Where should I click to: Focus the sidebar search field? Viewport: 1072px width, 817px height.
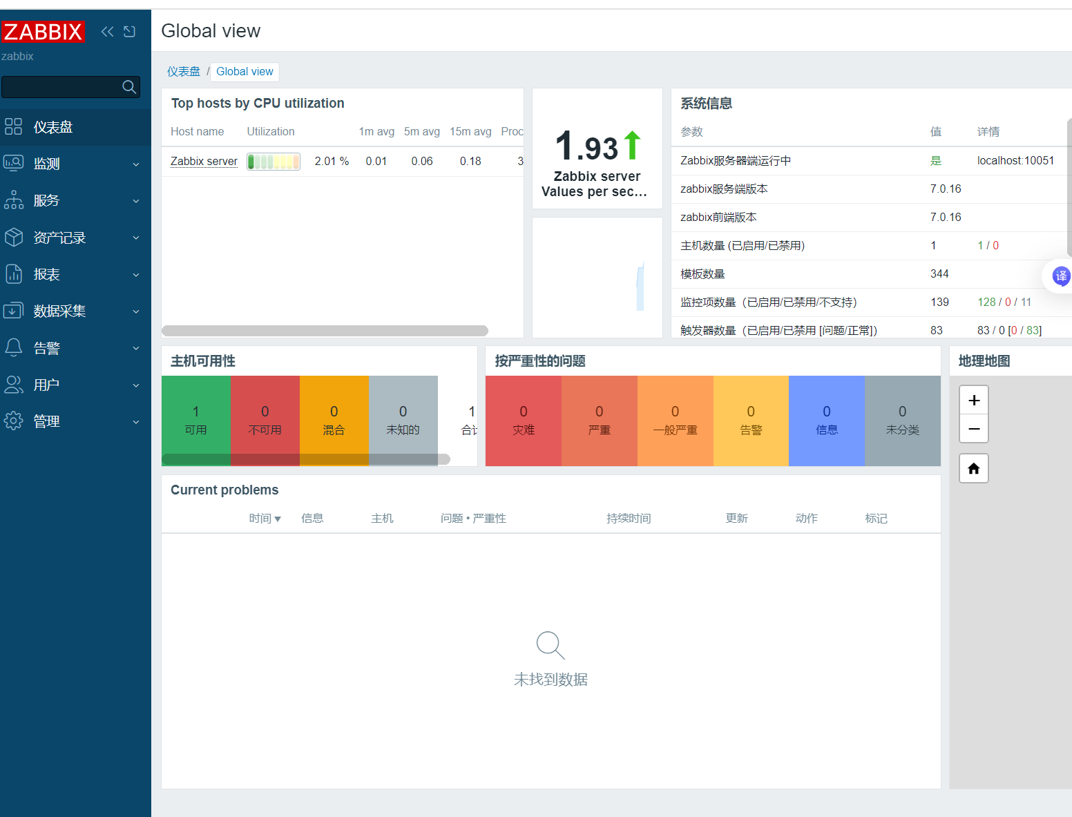pos(70,87)
